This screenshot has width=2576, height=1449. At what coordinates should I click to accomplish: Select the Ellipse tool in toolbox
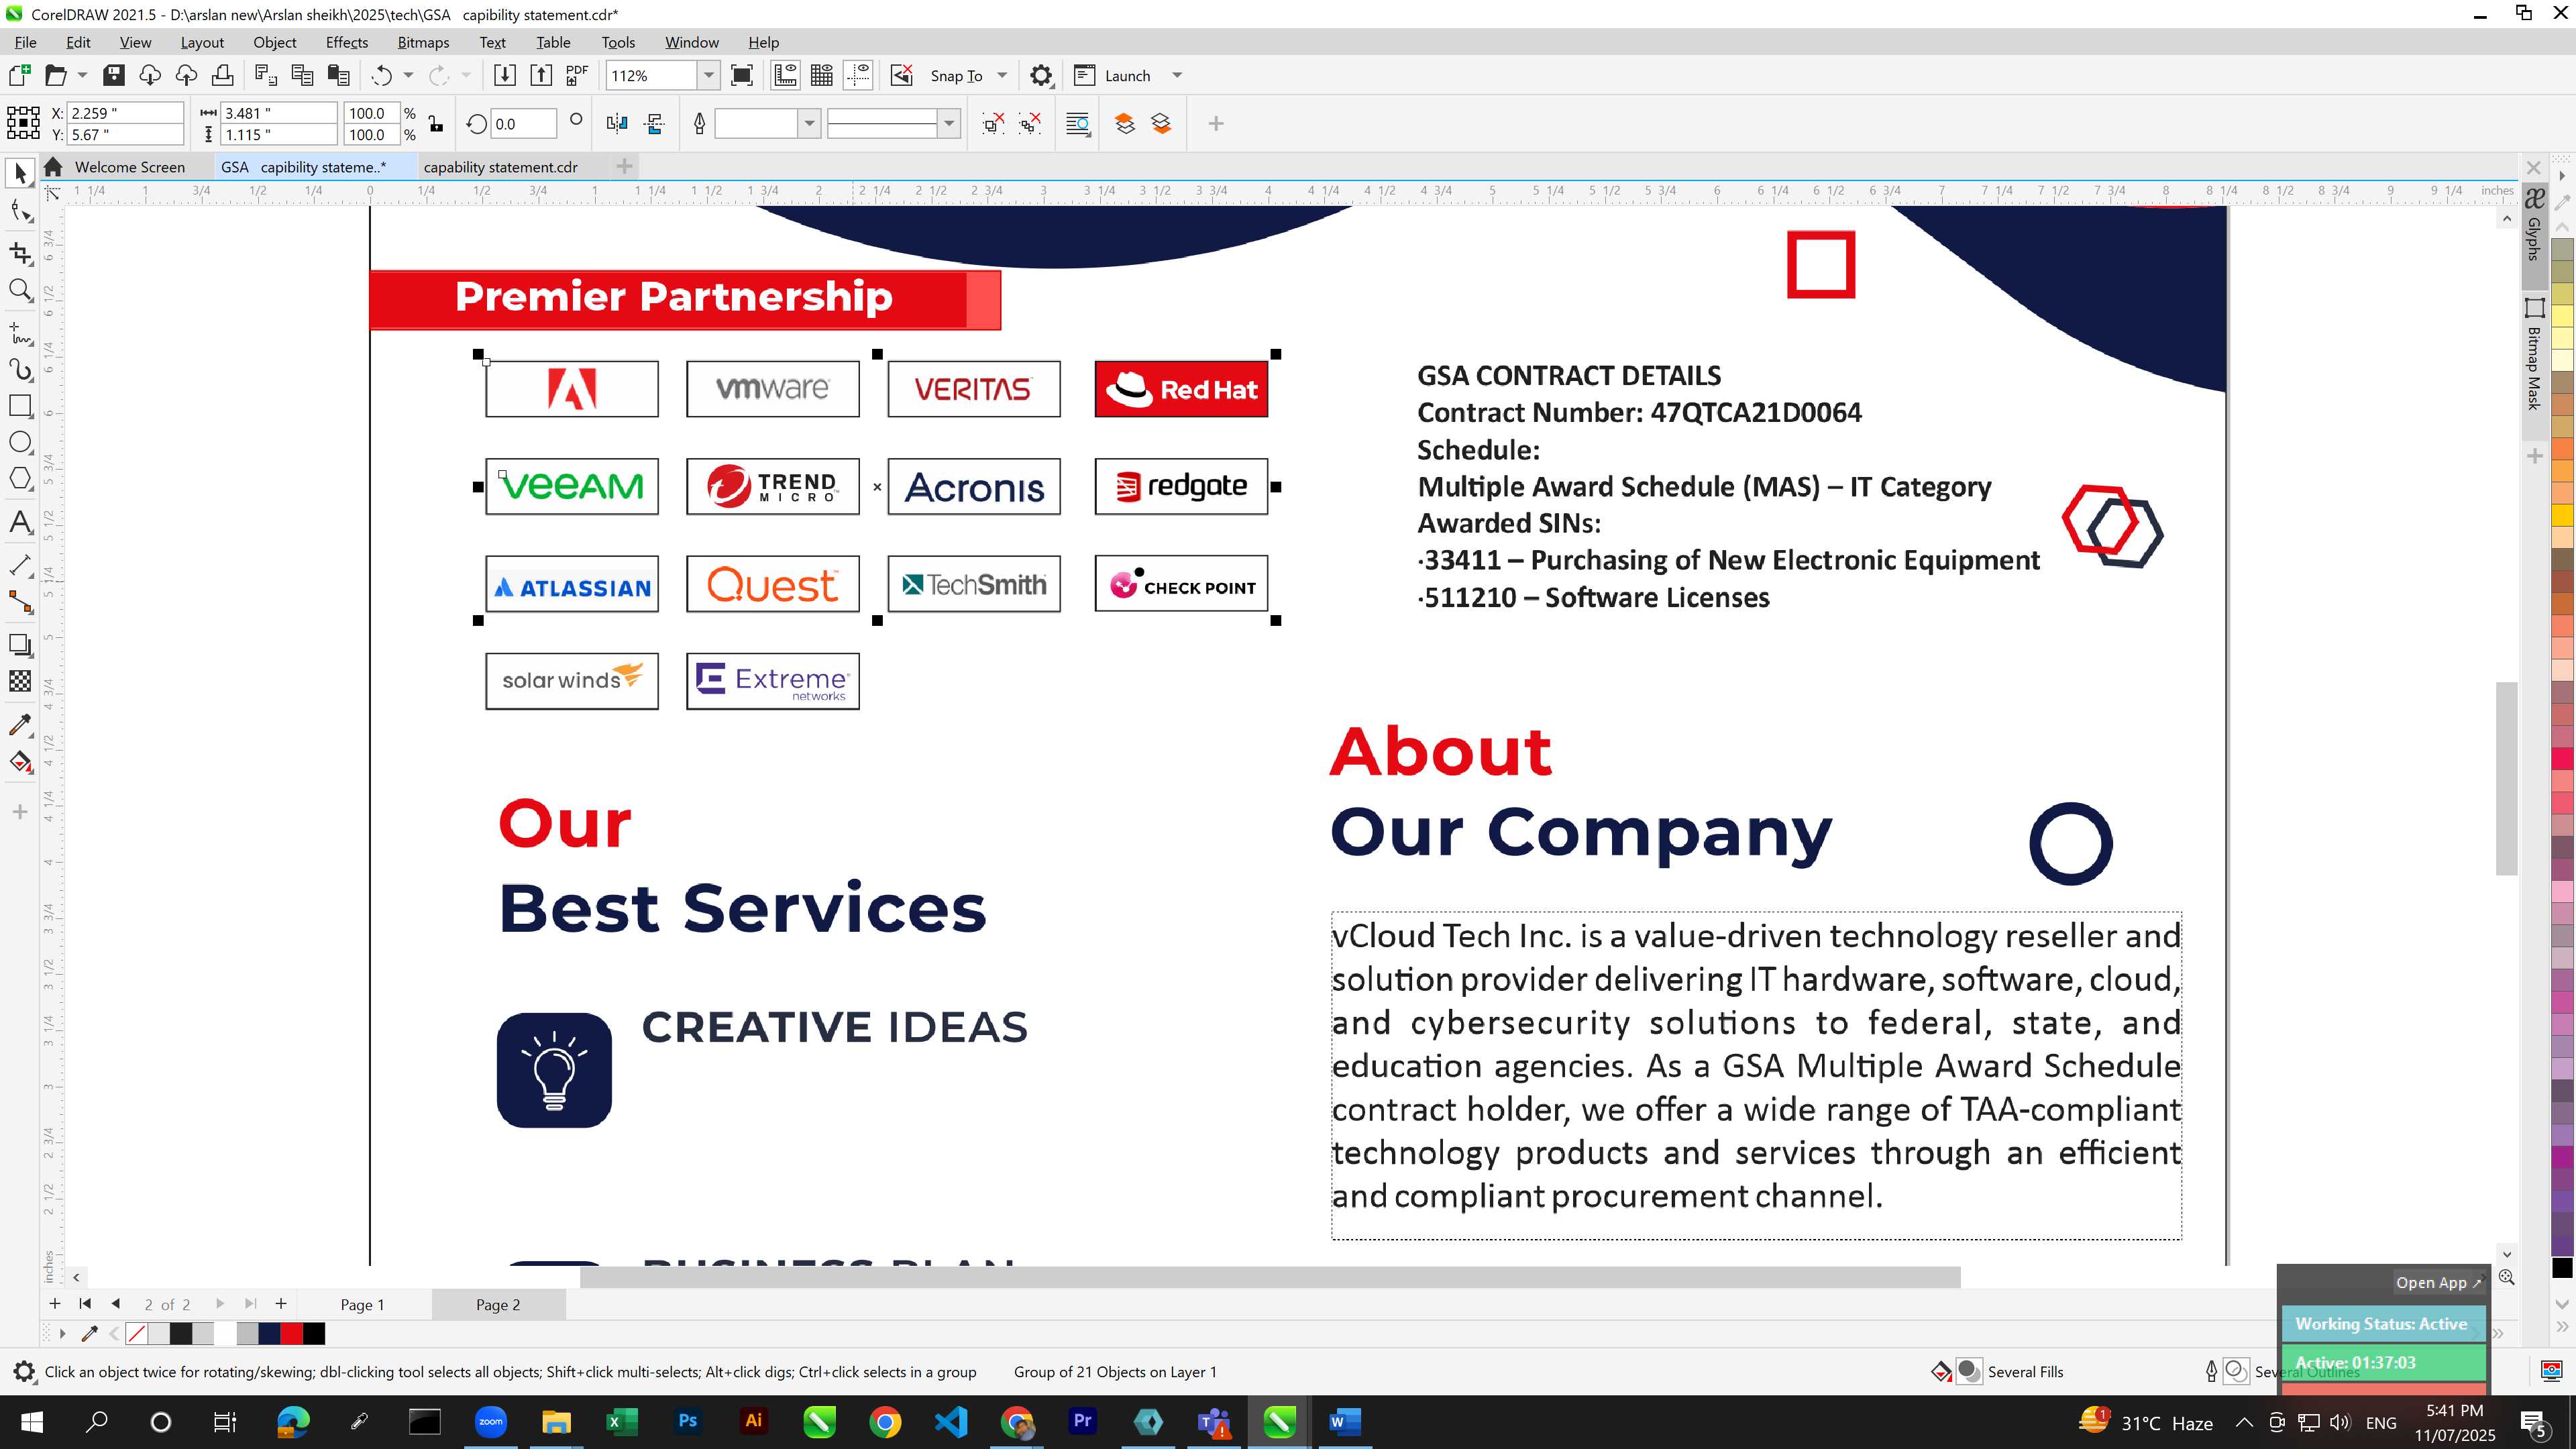[20, 443]
